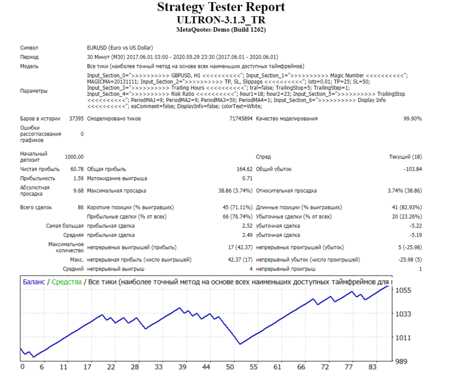
Task: Click largest loss trade value -5.22
Action: [x=416, y=226]
